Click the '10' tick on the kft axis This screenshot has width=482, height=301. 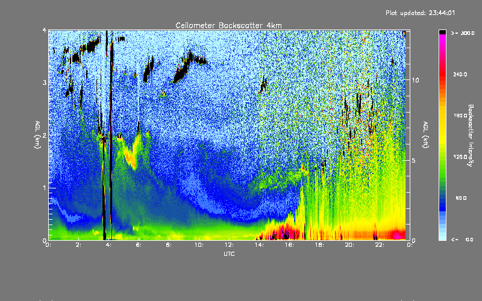pyautogui.click(x=415, y=80)
